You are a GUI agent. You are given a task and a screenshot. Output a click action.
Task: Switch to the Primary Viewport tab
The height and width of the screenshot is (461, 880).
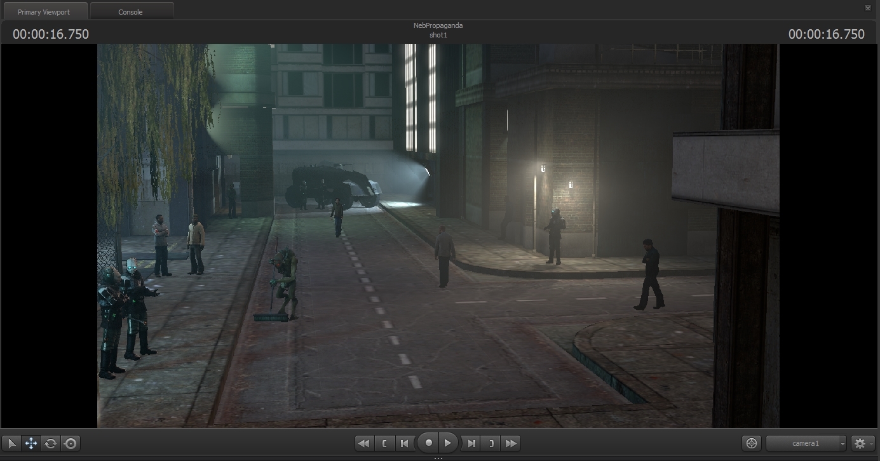pyautogui.click(x=44, y=11)
